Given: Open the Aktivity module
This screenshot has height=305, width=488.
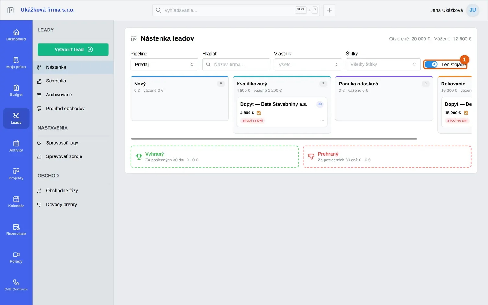Looking at the screenshot, I should (16, 146).
